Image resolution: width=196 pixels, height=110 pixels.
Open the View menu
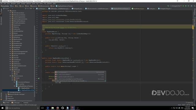[8, 3]
